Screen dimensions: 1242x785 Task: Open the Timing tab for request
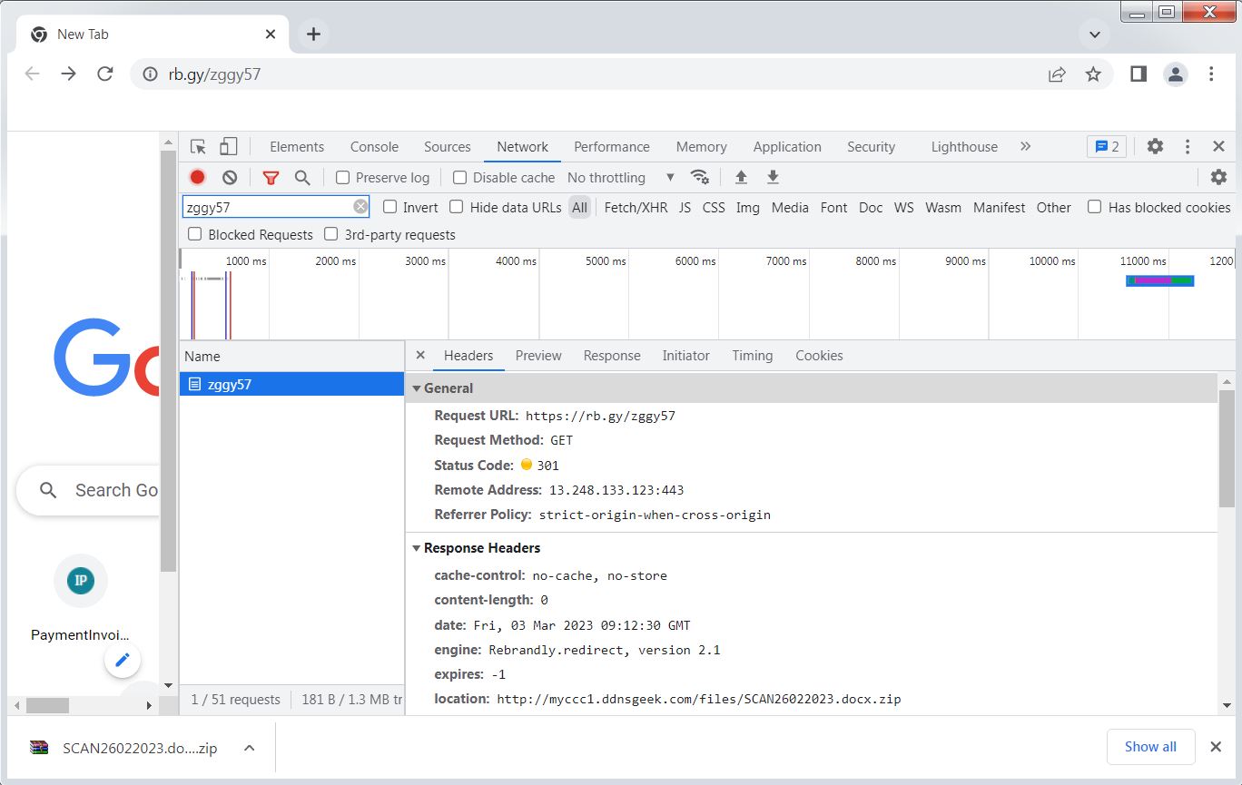click(x=752, y=356)
